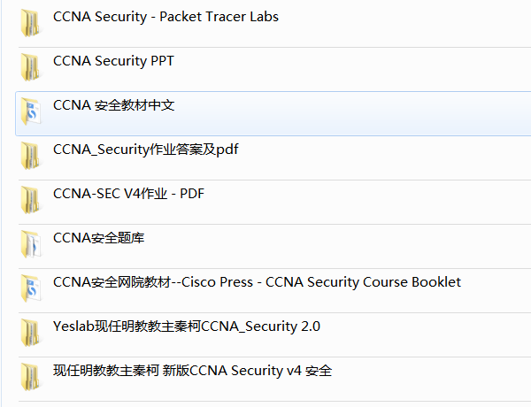Image resolution: width=531 pixels, height=407 pixels.
Task: Select the Cisco Press Course Booklet folder icon
Action: coord(30,288)
